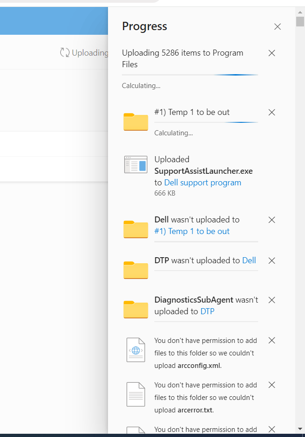Click the arcerror.txt document icon
The width and height of the screenshot is (305, 437).
tap(136, 394)
